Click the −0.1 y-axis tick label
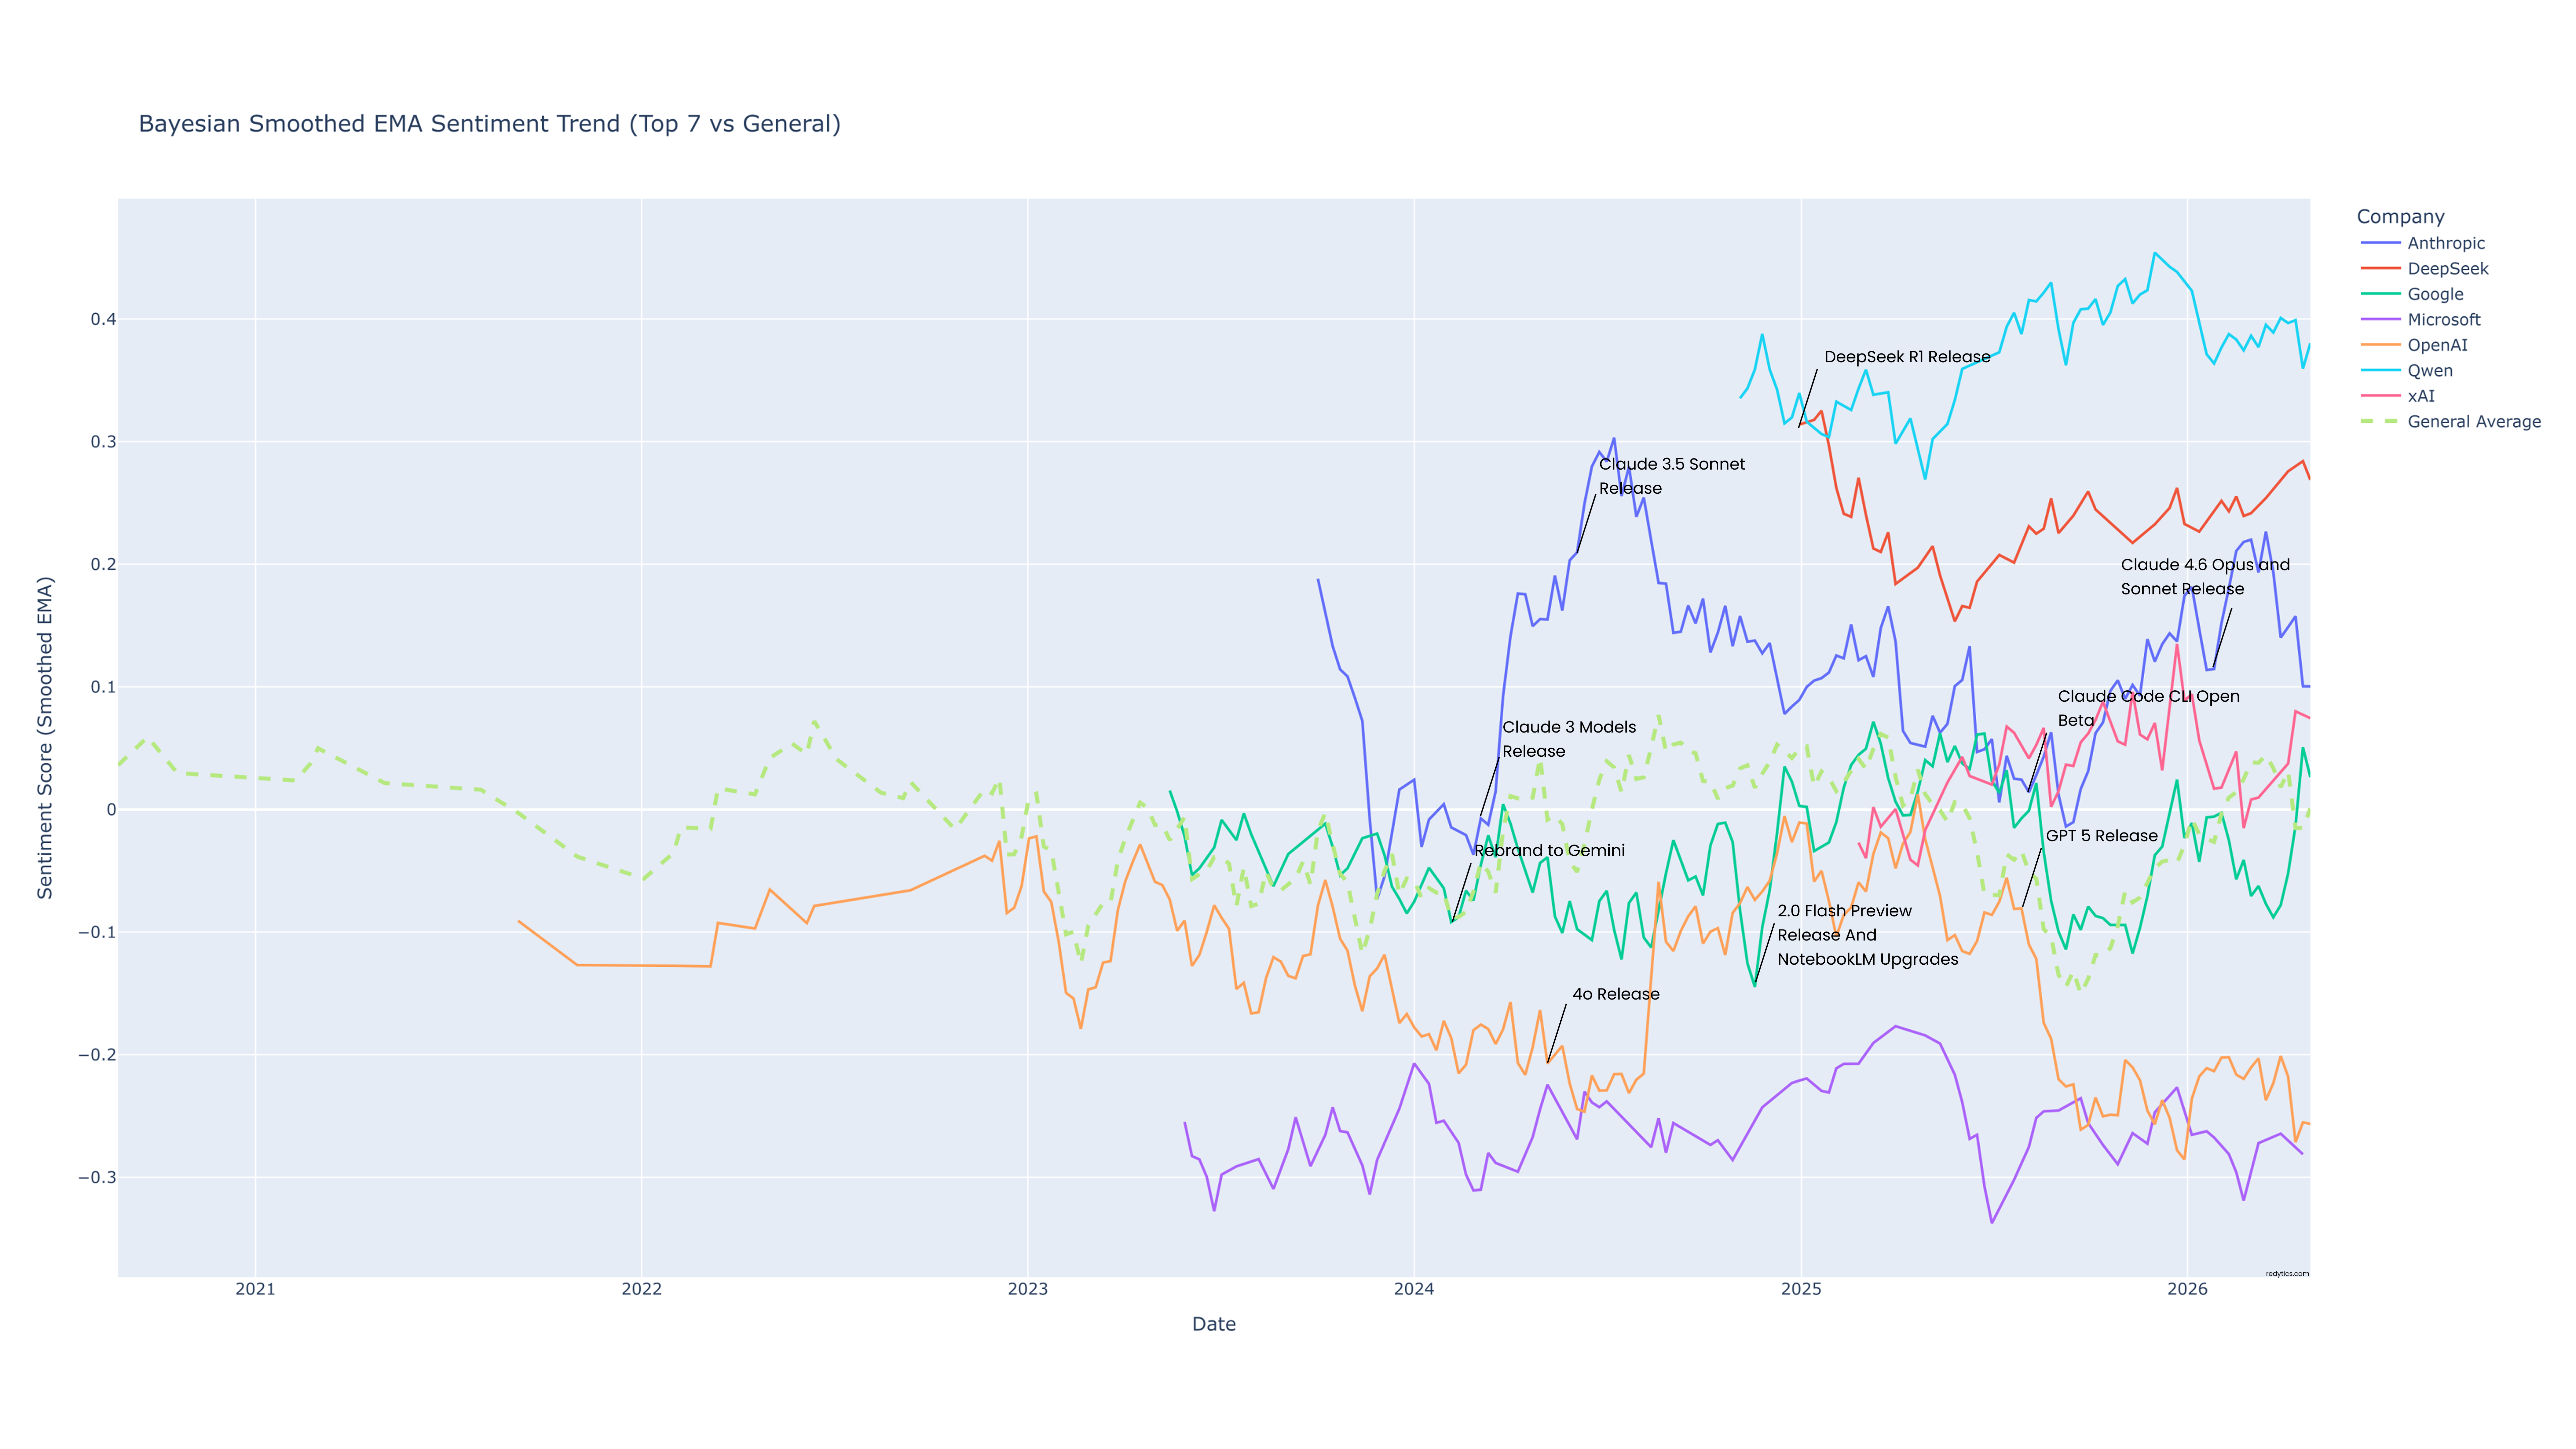Image resolution: width=2576 pixels, height=1449 pixels. click(97, 932)
